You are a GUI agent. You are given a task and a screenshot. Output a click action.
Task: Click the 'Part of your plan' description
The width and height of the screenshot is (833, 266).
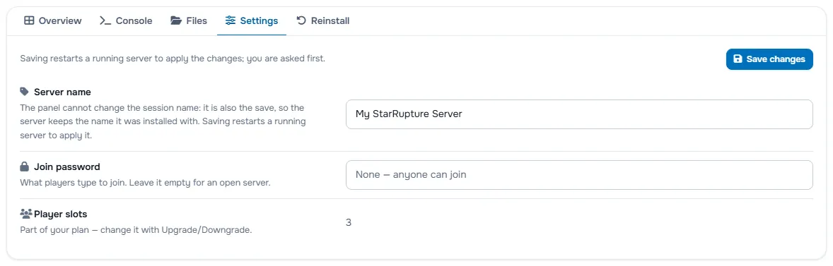pos(136,231)
